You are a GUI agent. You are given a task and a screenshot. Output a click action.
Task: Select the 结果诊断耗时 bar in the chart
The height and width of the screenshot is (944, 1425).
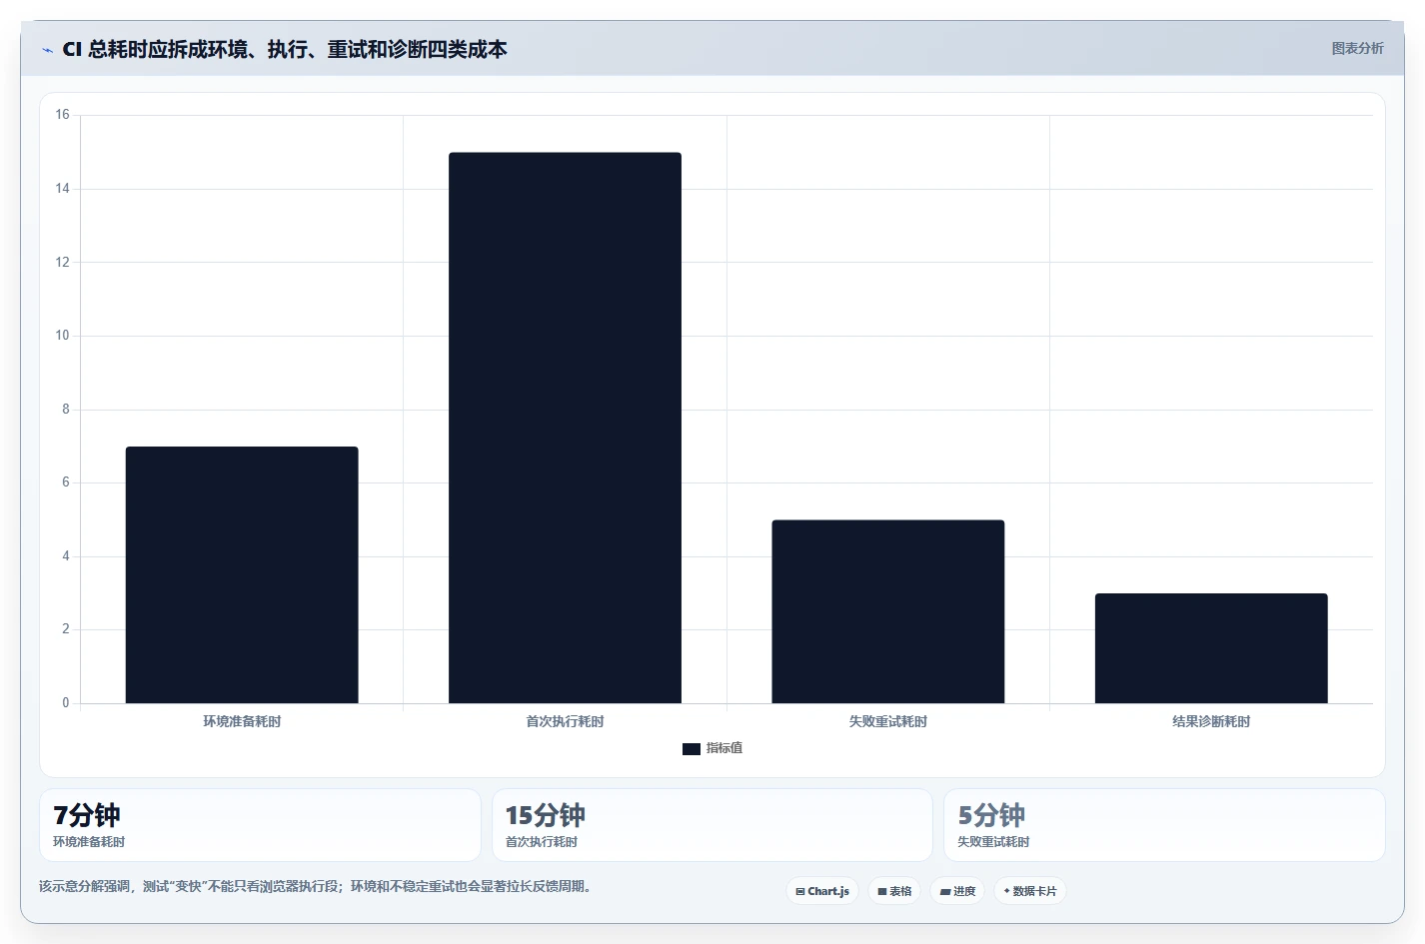(1211, 648)
